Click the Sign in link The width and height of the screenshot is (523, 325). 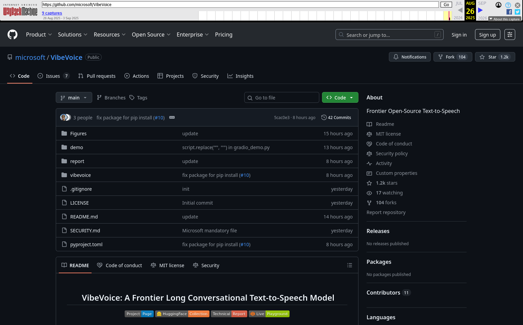click(459, 34)
